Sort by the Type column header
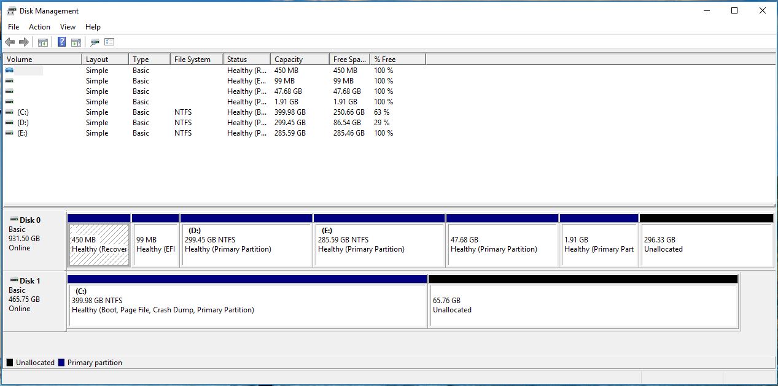The width and height of the screenshot is (778, 386). pyautogui.click(x=149, y=60)
